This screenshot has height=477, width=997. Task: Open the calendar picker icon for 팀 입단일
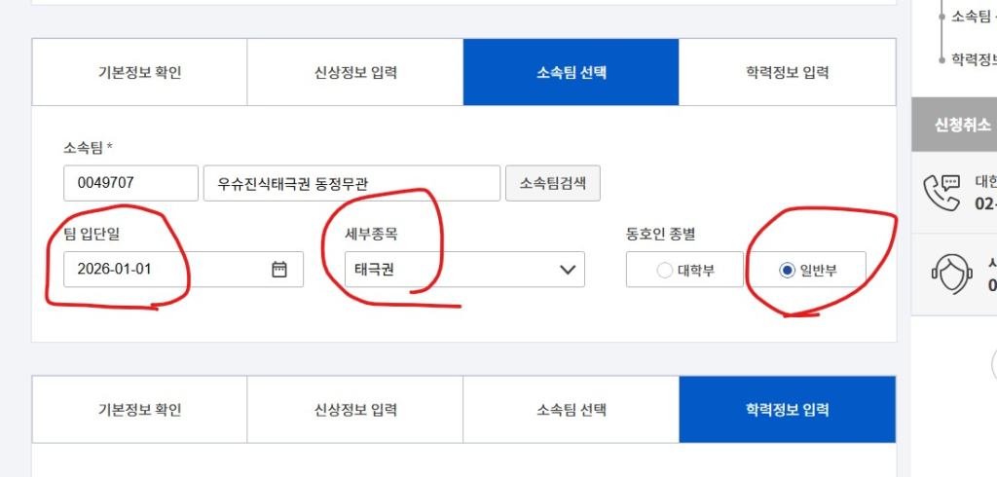[279, 270]
